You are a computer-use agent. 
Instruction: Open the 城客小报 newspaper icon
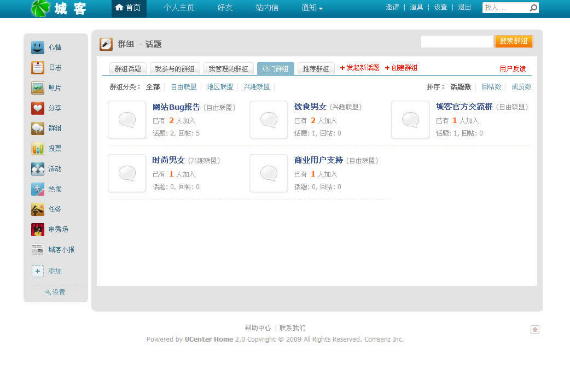click(37, 249)
